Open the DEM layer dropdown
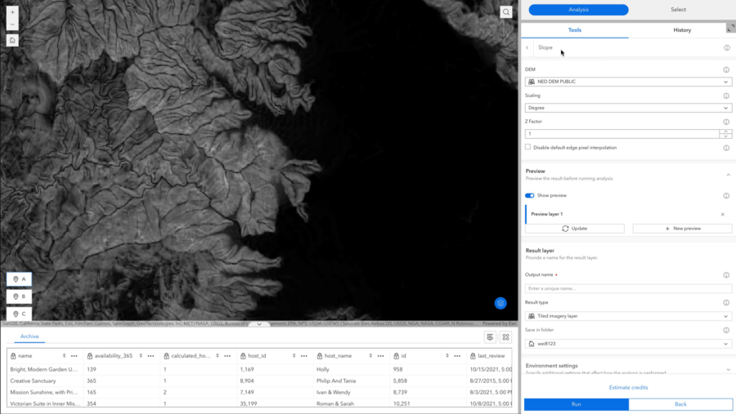Image resolution: width=736 pixels, height=414 pixels. tap(627, 82)
